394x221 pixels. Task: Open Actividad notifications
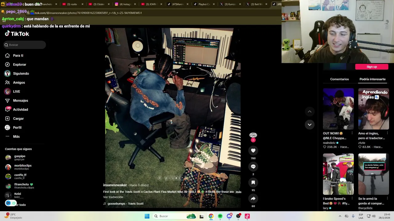pyautogui.click(x=20, y=110)
